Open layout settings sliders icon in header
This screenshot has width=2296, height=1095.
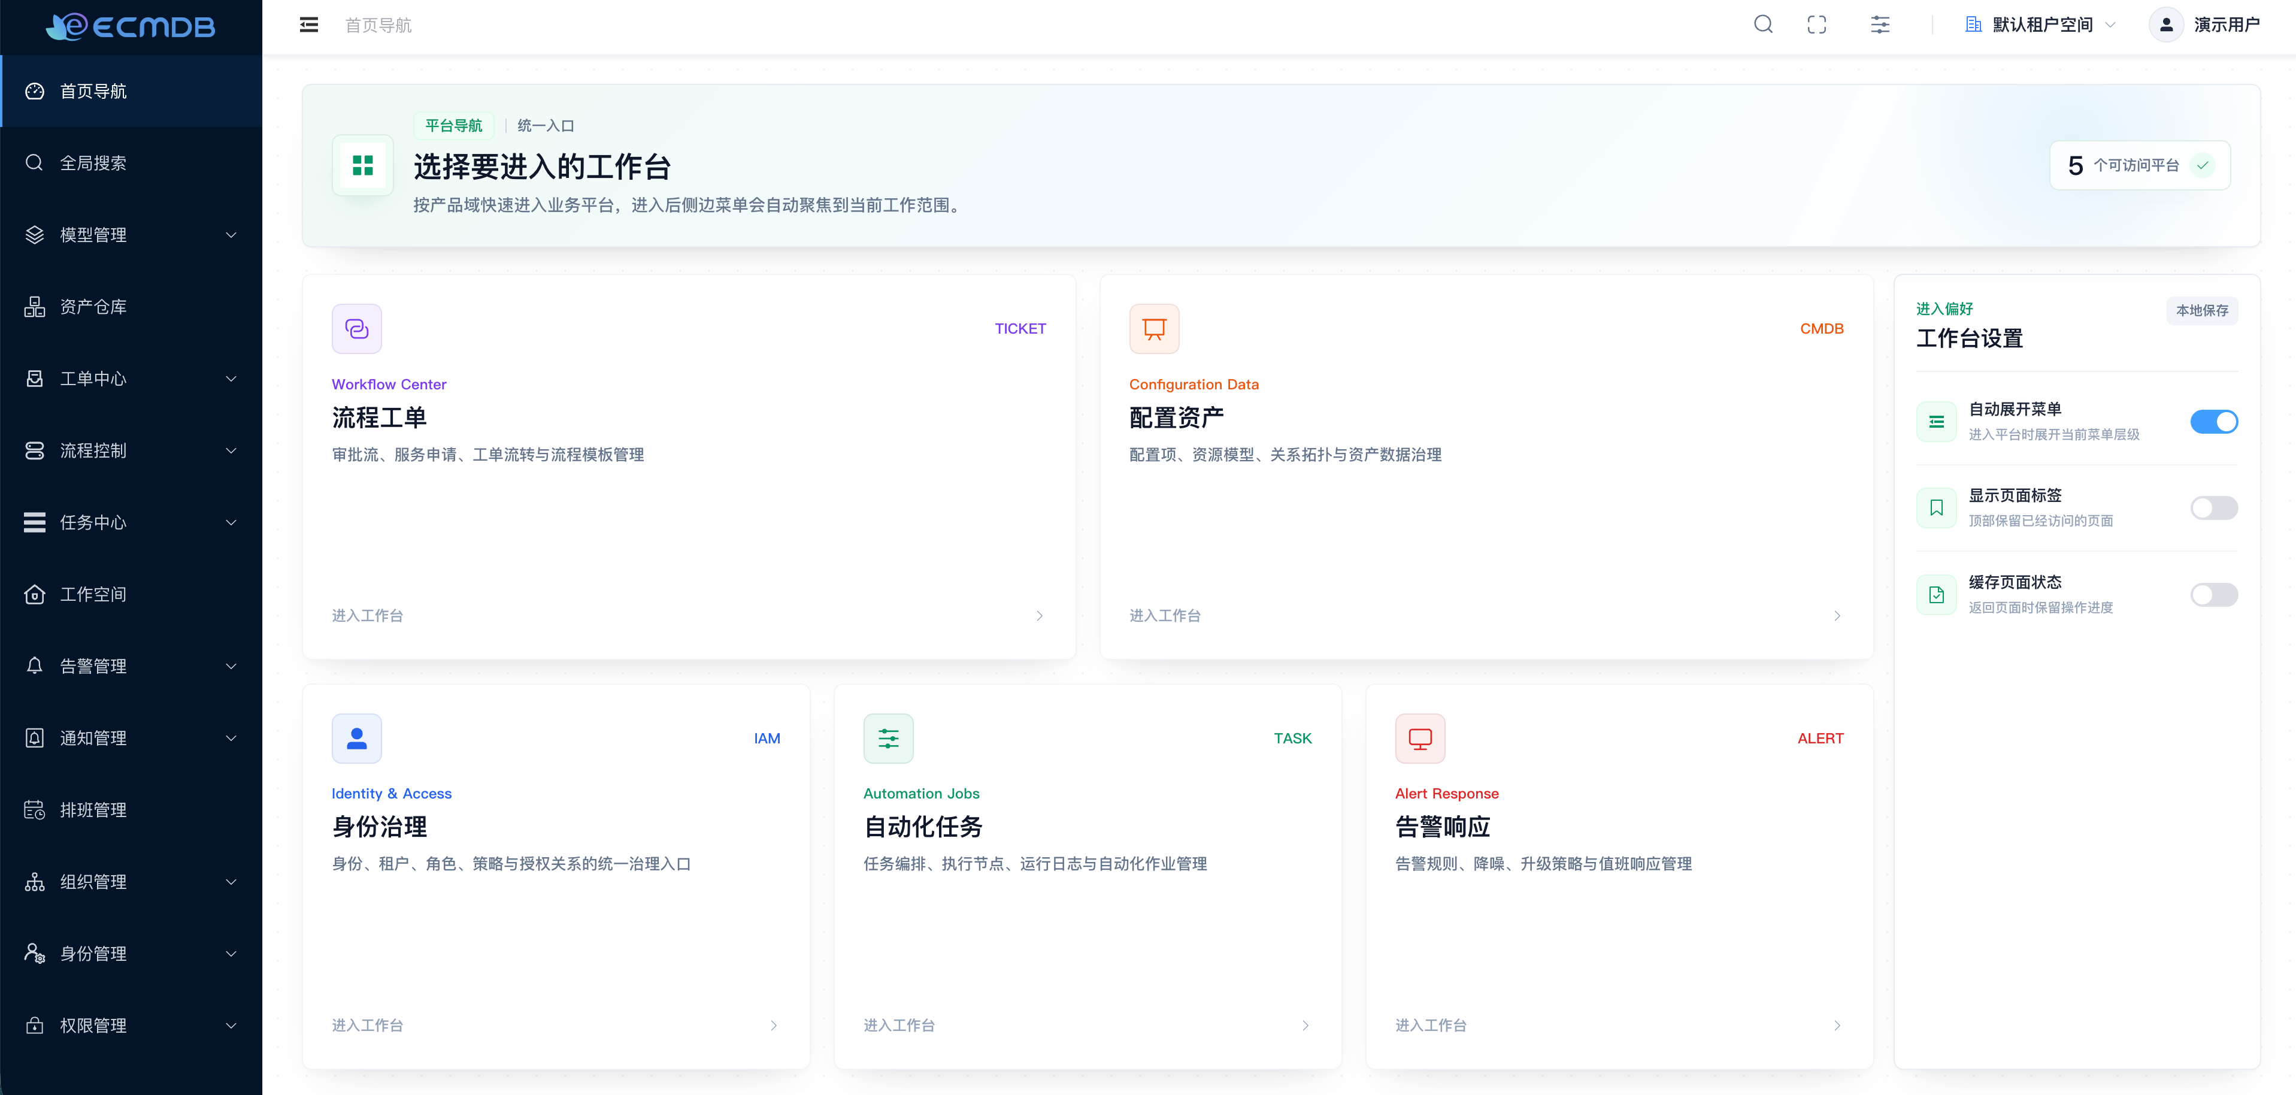pos(1880,25)
